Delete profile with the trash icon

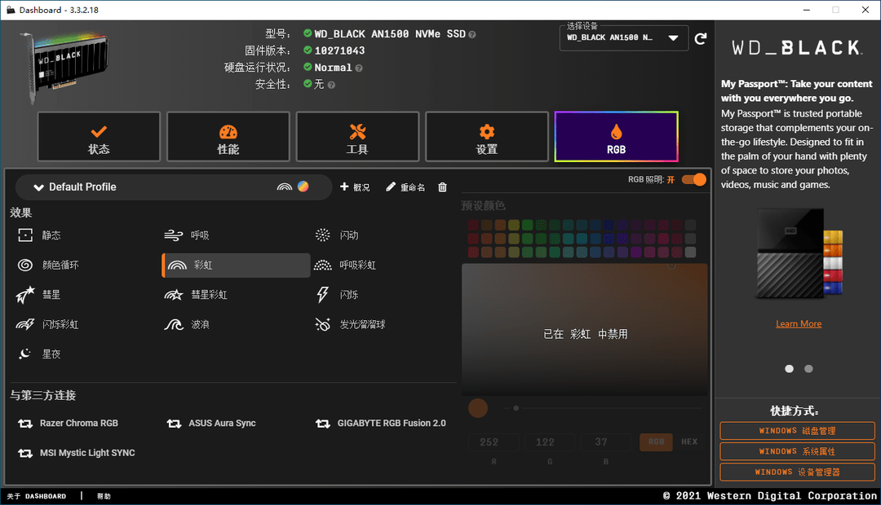[442, 187]
